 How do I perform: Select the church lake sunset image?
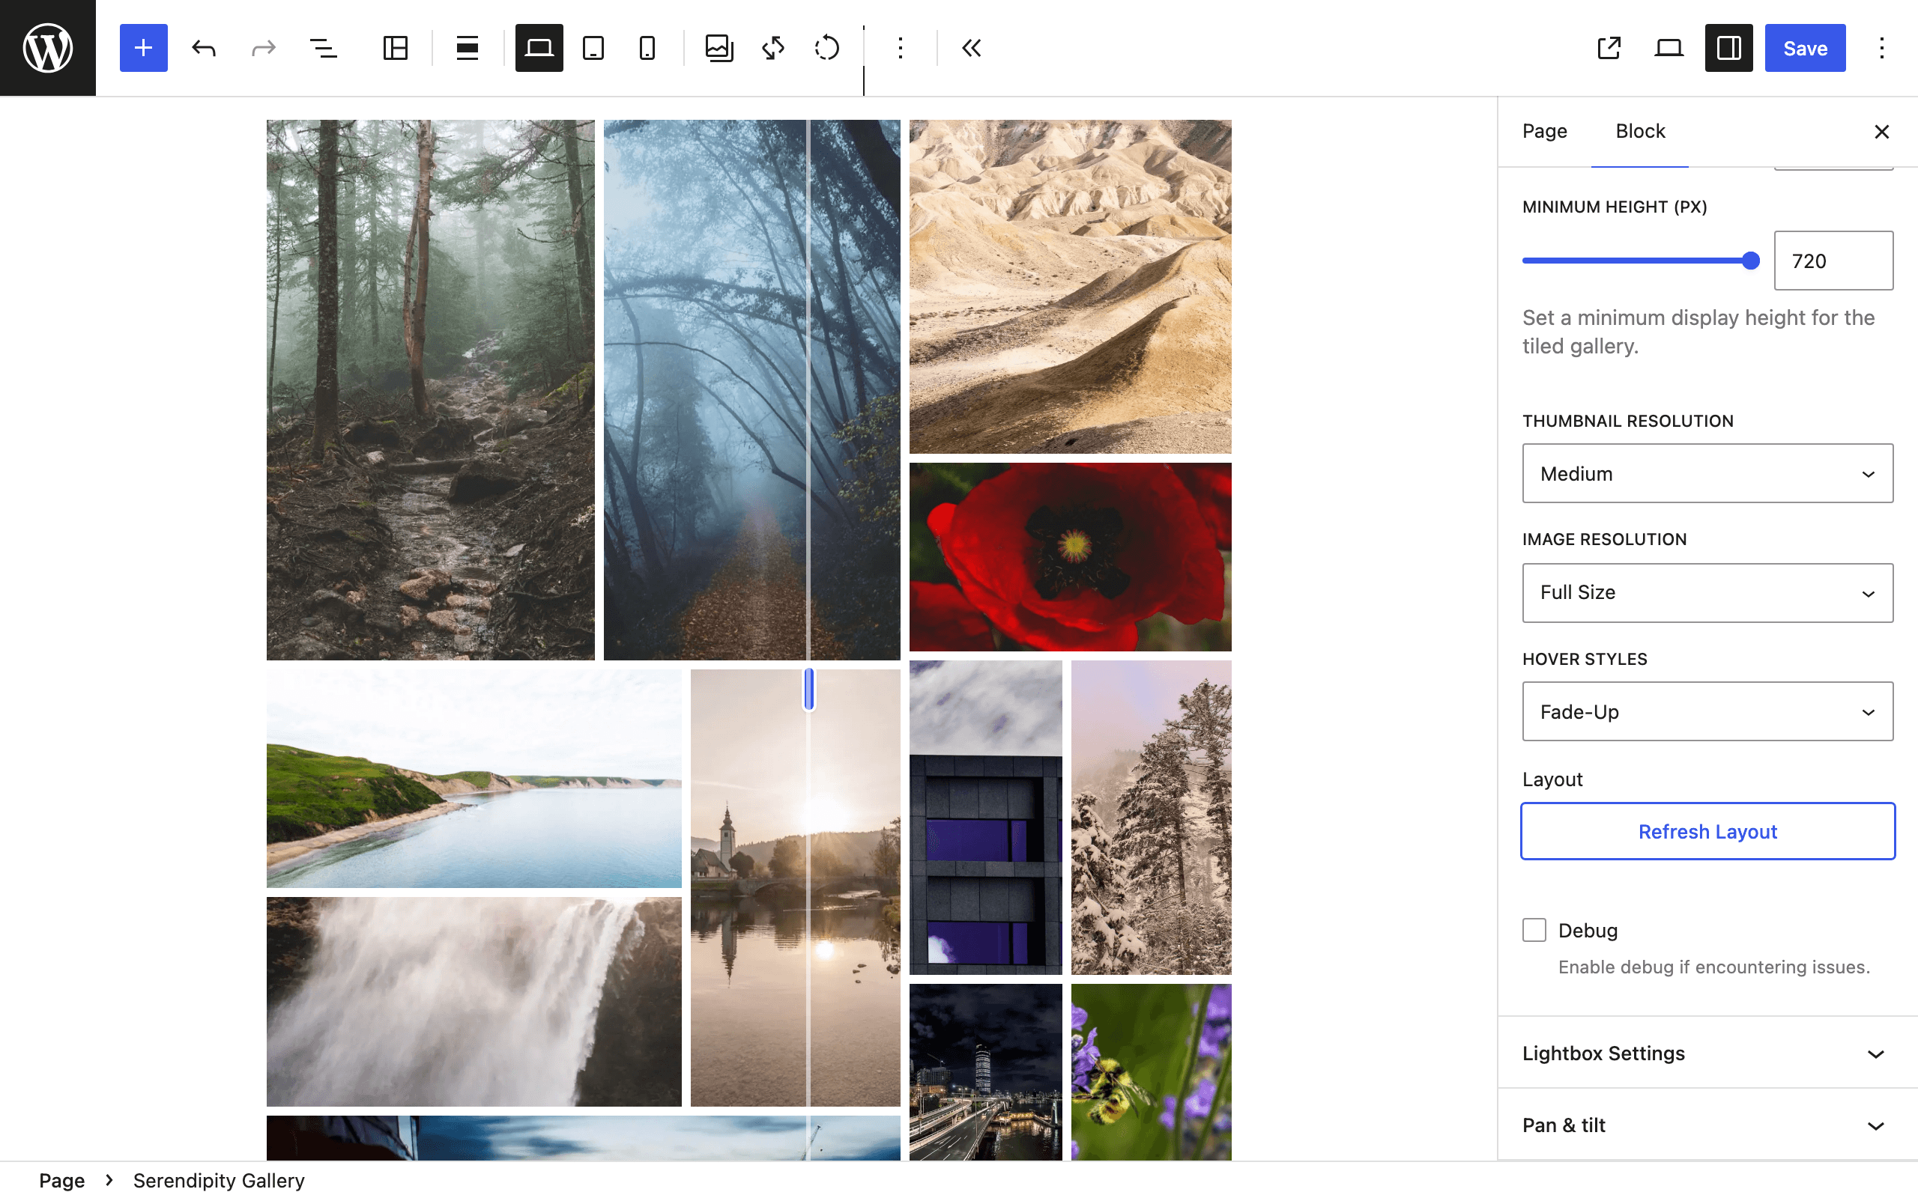click(795, 887)
